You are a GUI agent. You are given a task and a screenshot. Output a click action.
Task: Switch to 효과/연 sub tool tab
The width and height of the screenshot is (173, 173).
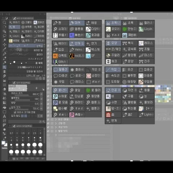click(x=14, y=22)
